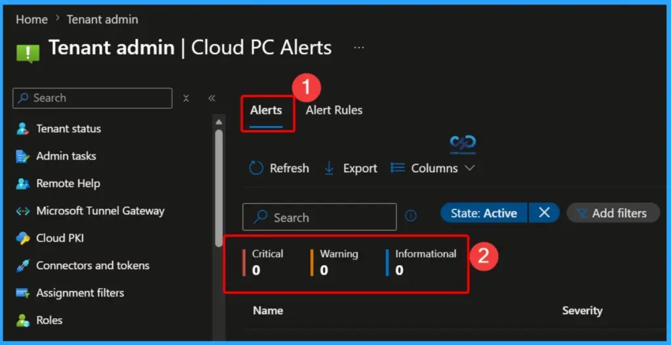Viewport: 671px width, 345px height.
Task: Click the Refresh circular arrow icon
Action: click(x=256, y=168)
